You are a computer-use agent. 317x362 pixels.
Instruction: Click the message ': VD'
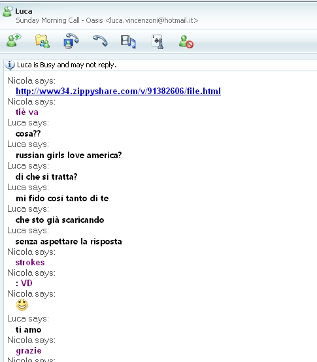24,284
